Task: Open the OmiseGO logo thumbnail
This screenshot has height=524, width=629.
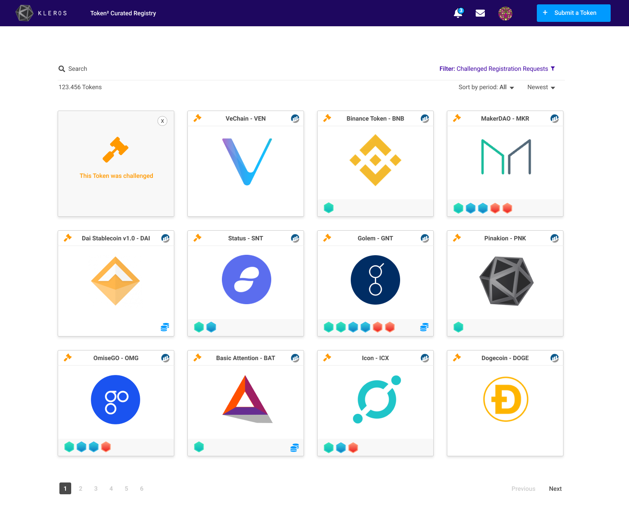Action: pos(115,399)
